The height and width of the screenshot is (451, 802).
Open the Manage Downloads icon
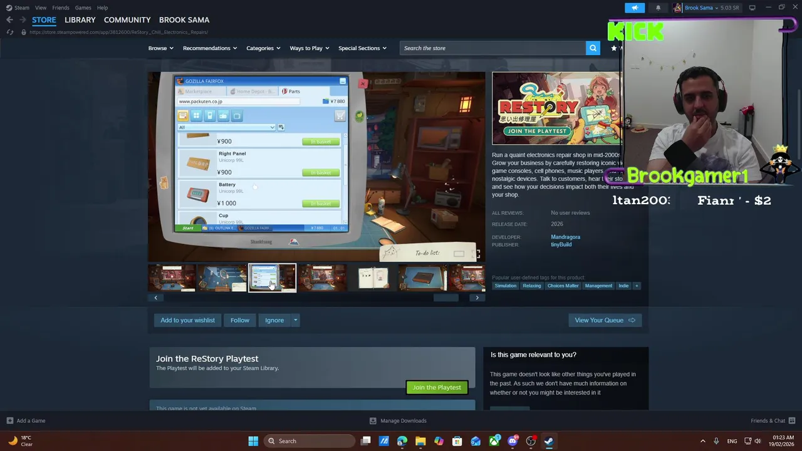[x=373, y=421]
